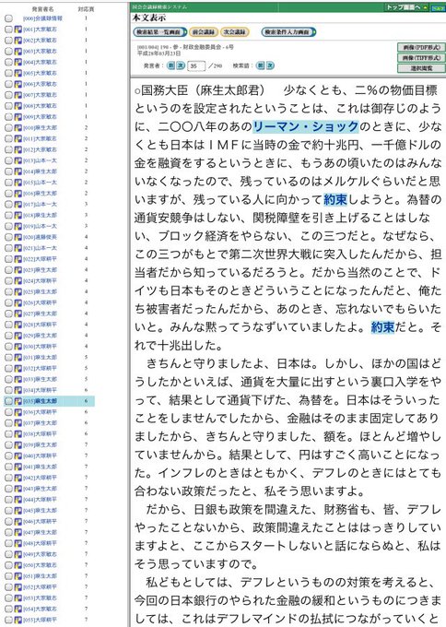446x627 pixels.
Task: Click the speech icon beside row [003]
Action: pyautogui.click(x=18, y=52)
